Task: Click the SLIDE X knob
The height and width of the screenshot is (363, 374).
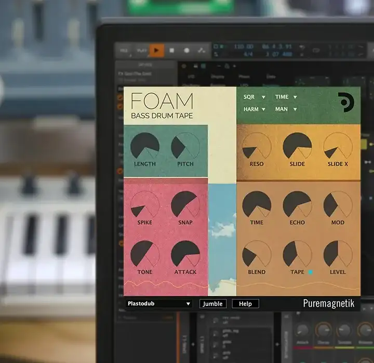Action: [338, 146]
